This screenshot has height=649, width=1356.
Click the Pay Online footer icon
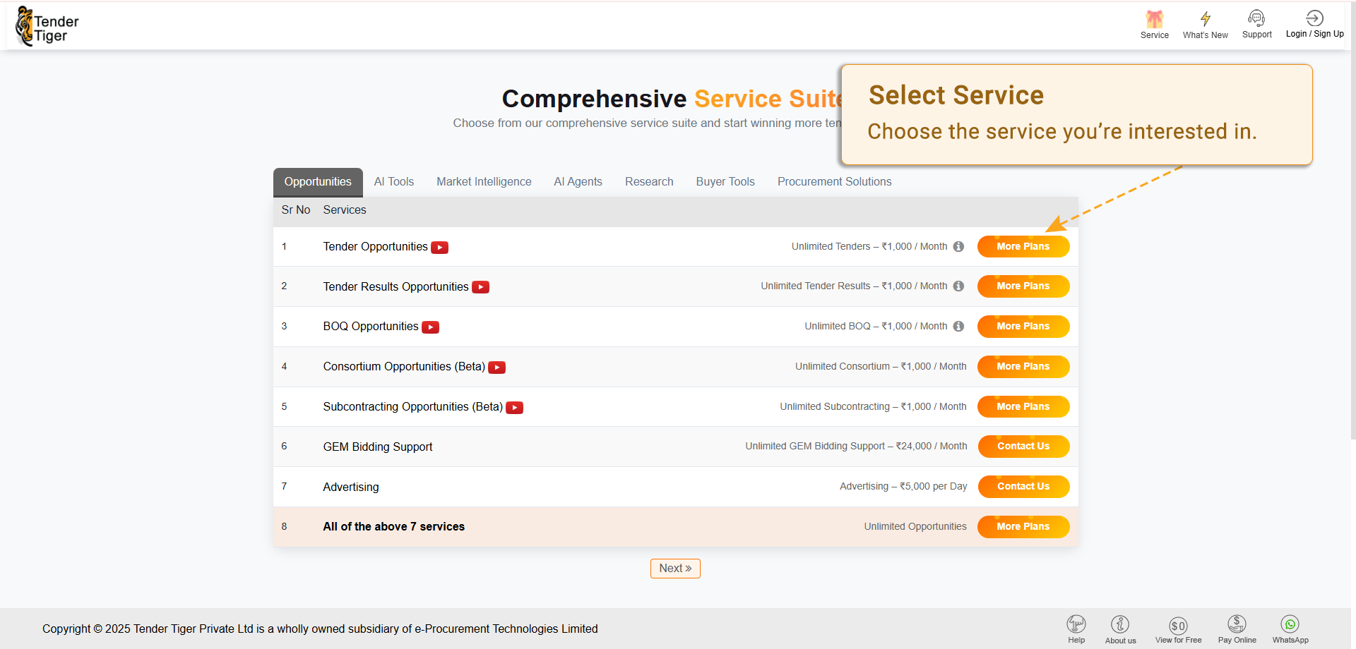pos(1237,624)
